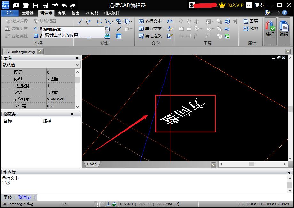
Task: Click the edit text pencil icon
Action: click(x=170, y=36)
